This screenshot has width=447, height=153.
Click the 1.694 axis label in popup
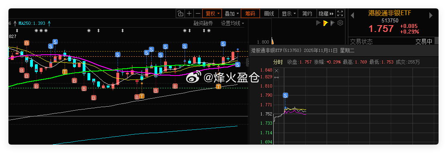[x=266, y=142]
